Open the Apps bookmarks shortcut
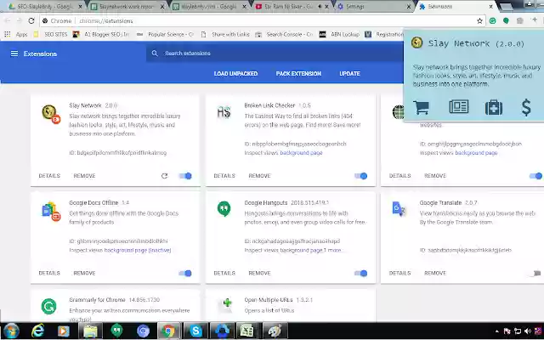544x340 pixels. (x=16, y=34)
